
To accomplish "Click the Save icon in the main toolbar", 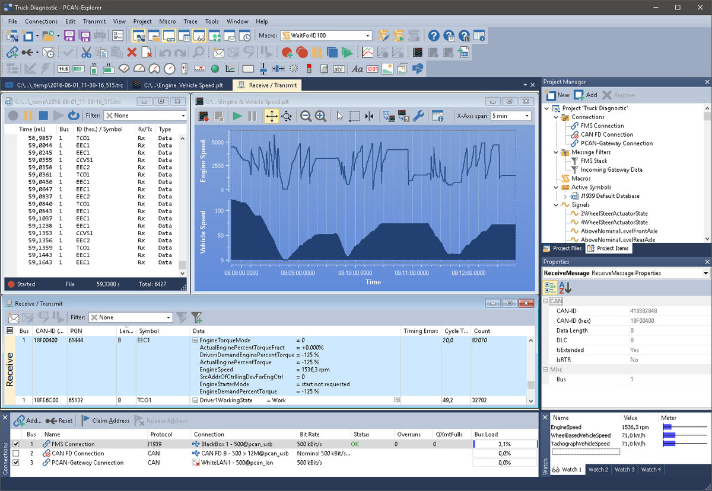I will 69,36.
